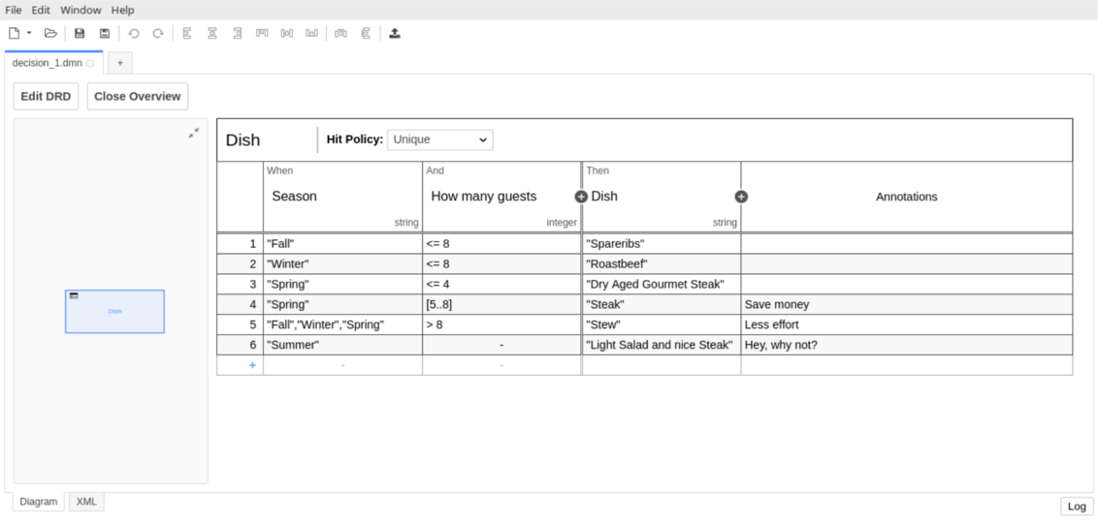
Task: Click the Edit DRD button
Action: tap(46, 96)
